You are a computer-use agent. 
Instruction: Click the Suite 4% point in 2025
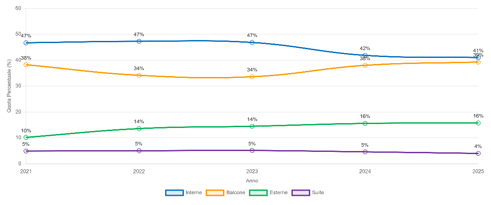tap(478, 153)
